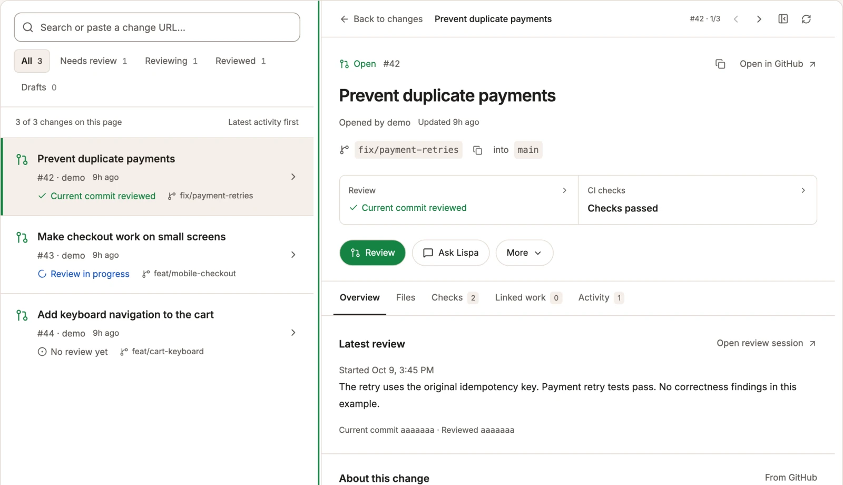The image size is (843, 485).
Task: Click branch icon next to fix/payment-retries chip
Action: point(344,150)
